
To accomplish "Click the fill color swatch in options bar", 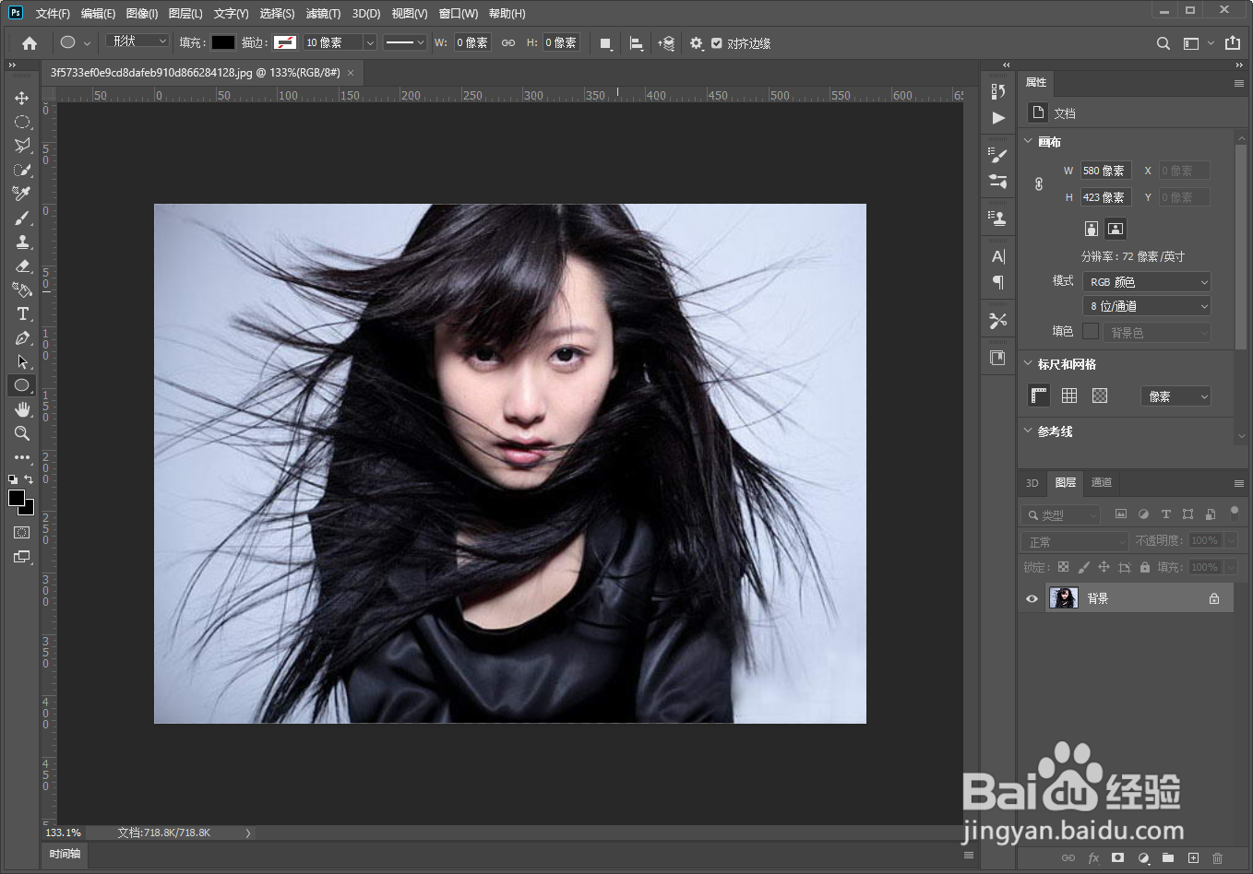I will 223,42.
